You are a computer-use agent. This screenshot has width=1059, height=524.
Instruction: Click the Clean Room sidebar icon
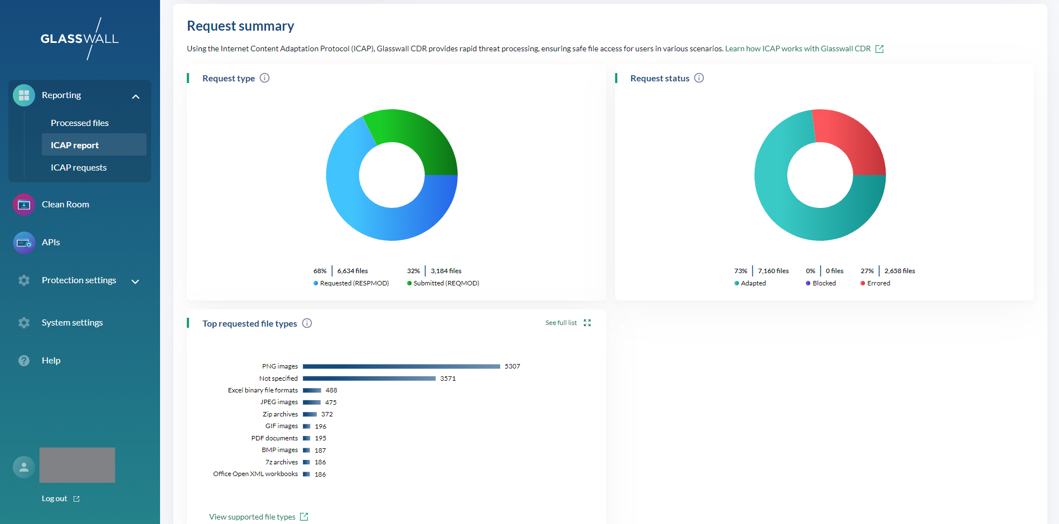click(24, 205)
